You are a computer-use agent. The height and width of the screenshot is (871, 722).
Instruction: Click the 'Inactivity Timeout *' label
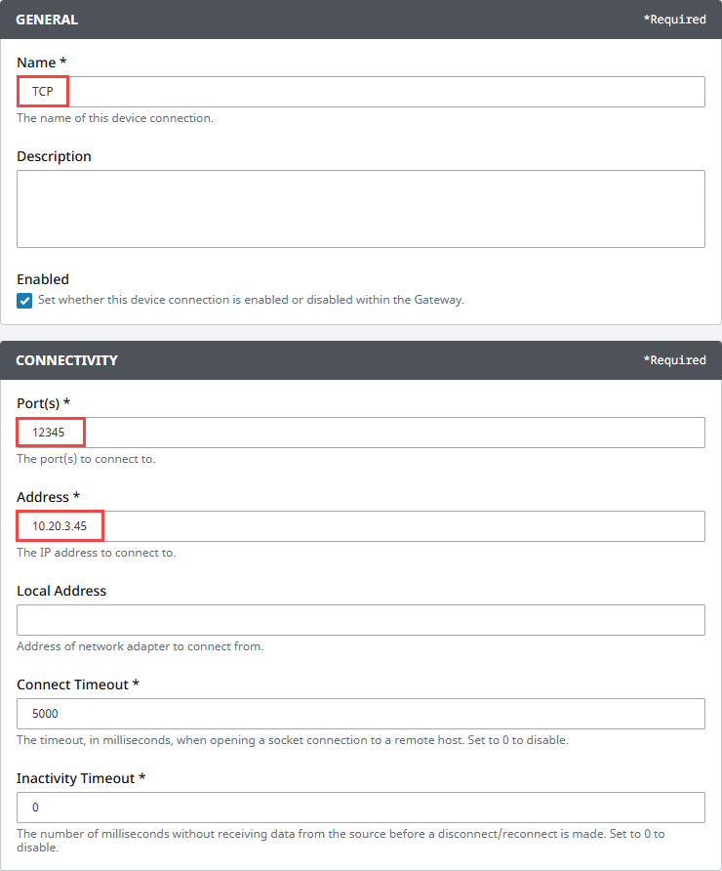pyautogui.click(x=81, y=778)
